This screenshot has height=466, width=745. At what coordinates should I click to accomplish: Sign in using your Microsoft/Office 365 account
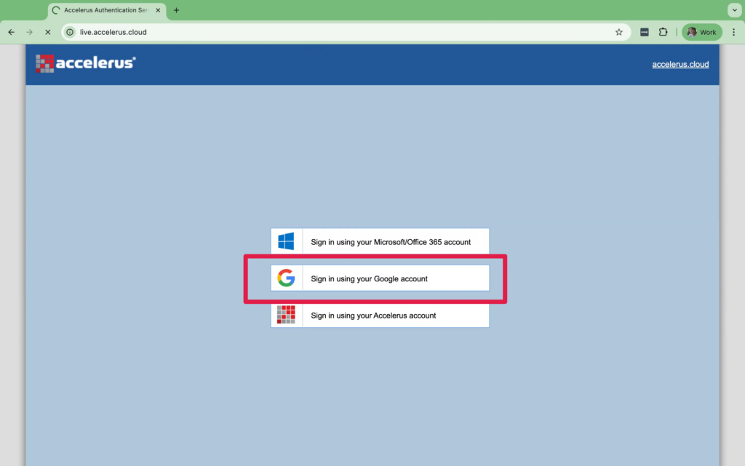391,242
